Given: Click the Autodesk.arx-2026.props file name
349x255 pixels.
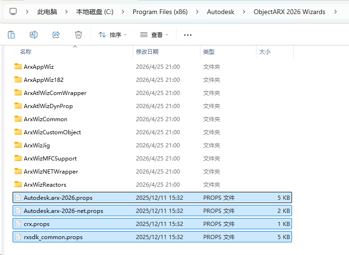Looking at the screenshot, I should point(58,198).
